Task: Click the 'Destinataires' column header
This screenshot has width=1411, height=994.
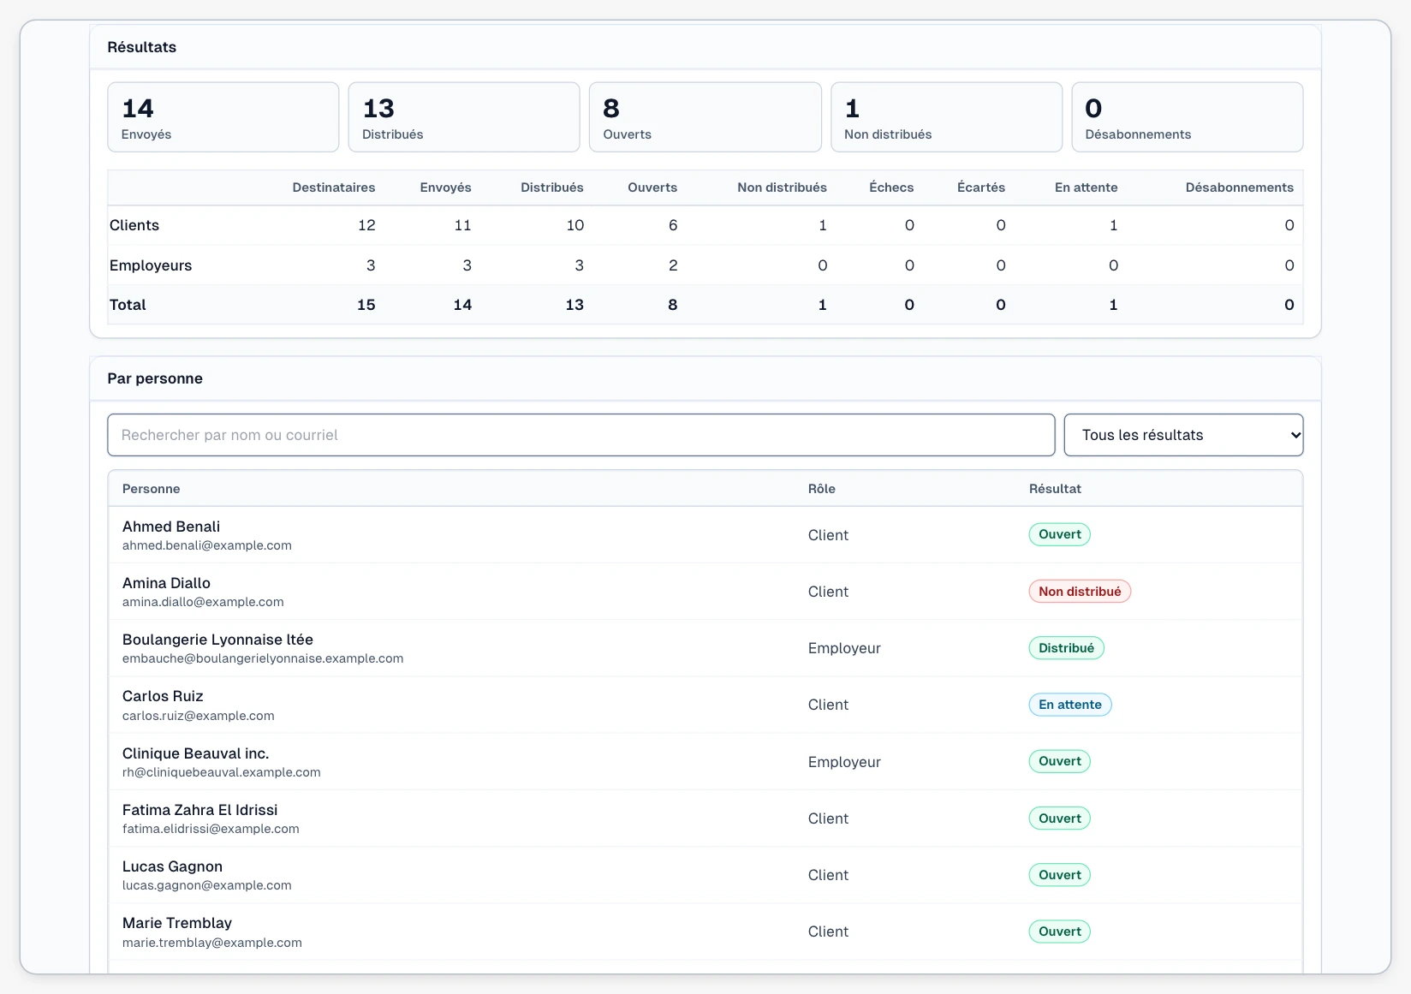Action: click(x=334, y=187)
